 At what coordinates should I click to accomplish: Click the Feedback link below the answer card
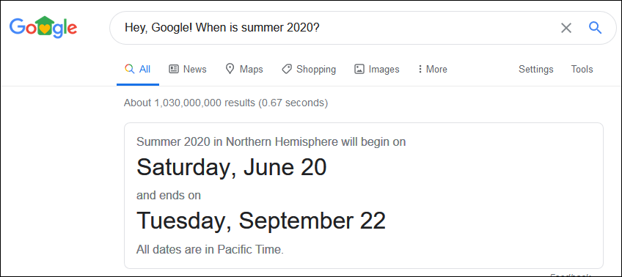[x=571, y=275]
